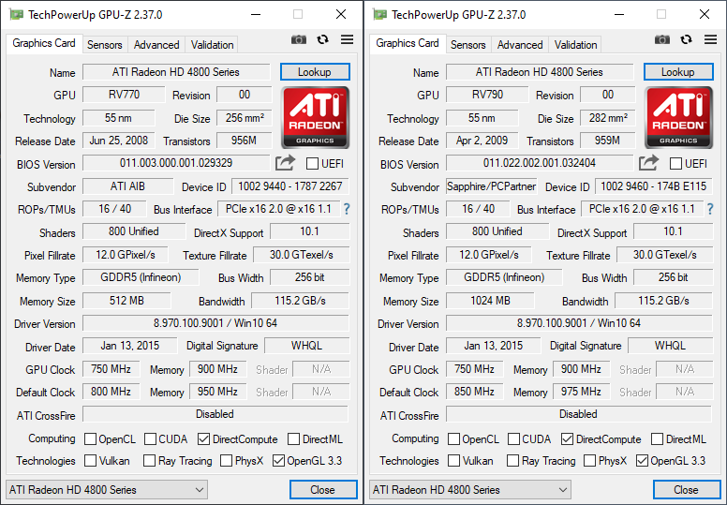Click the RV770 GPU field

pyautogui.click(x=124, y=95)
